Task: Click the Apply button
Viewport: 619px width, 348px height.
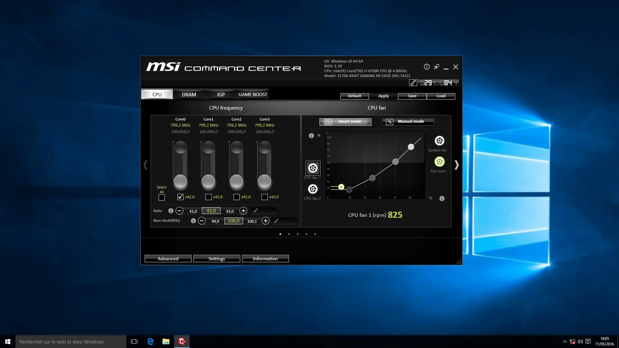Action: point(383,96)
